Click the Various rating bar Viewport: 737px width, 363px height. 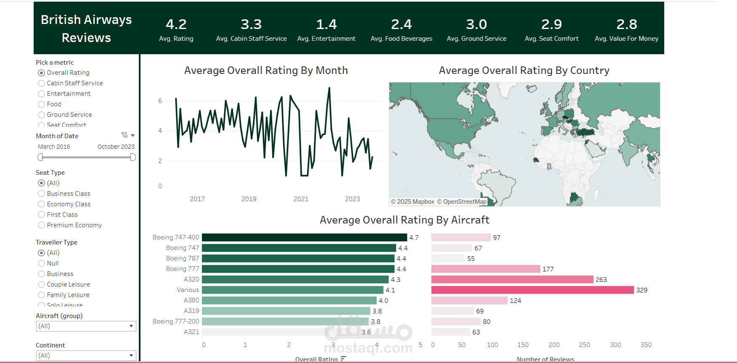pos(293,290)
